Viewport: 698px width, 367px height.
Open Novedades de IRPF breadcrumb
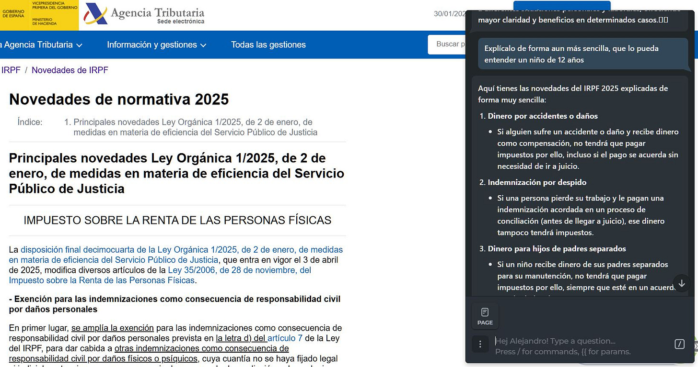coord(70,70)
